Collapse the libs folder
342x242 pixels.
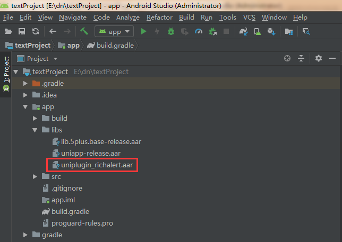coord(35,130)
